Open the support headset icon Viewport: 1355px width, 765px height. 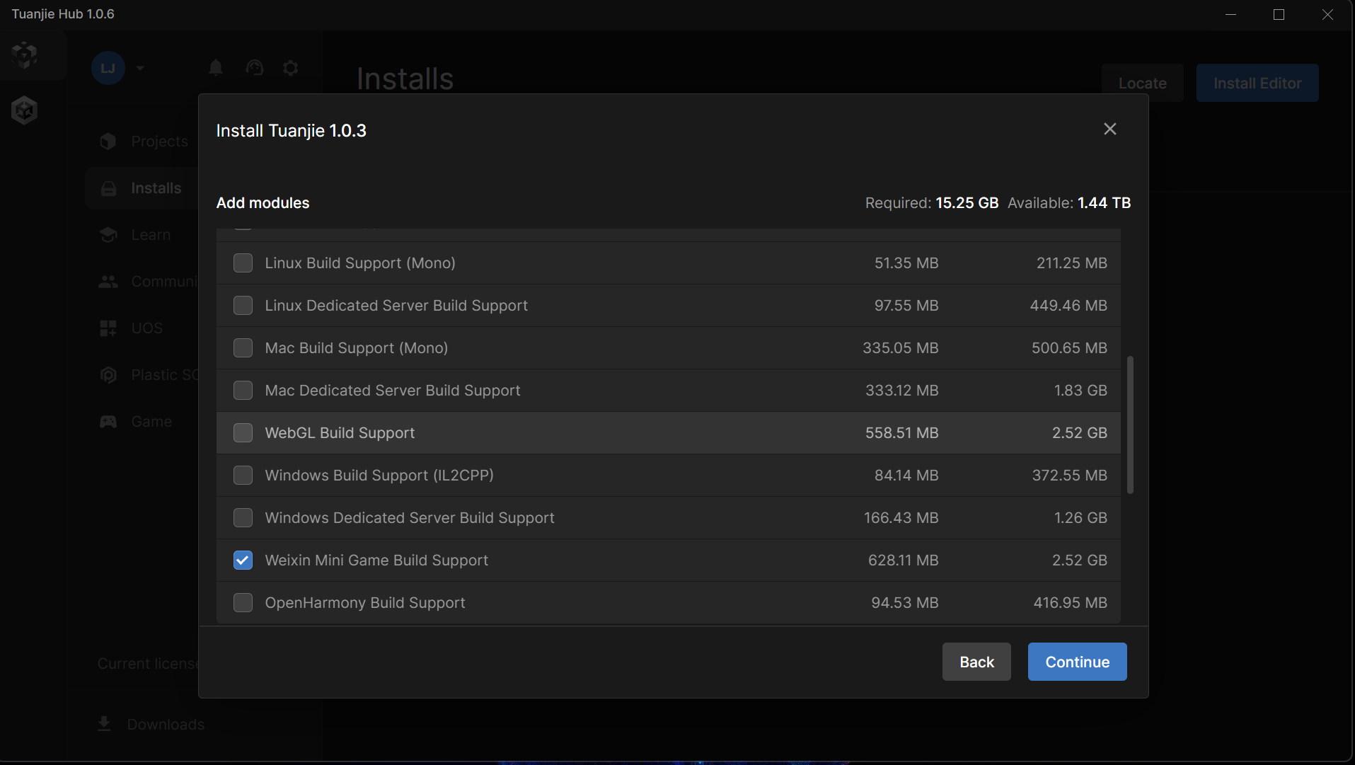coord(255,68)
